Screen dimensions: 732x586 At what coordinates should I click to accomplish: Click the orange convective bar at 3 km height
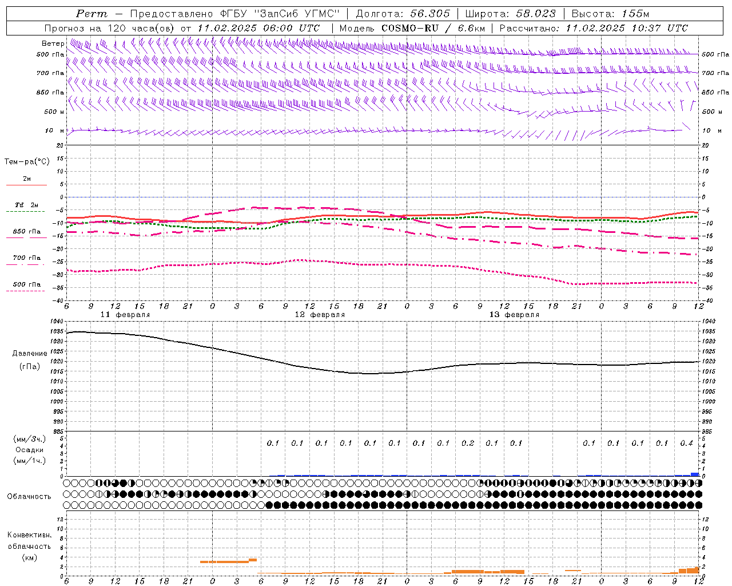[x=224, y=561]
